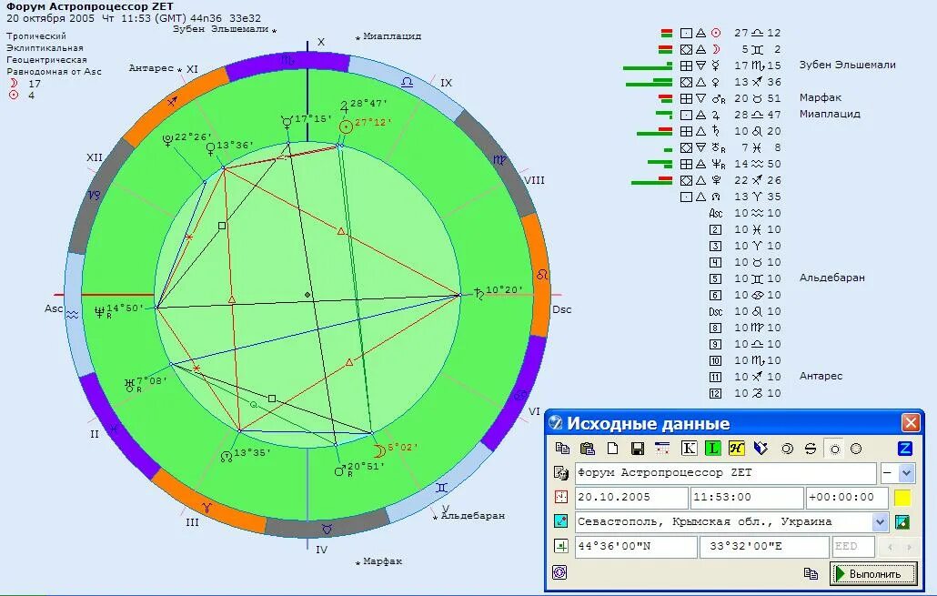Click the Sun row 27 Libra 12 in table

(x=720, y=33)
